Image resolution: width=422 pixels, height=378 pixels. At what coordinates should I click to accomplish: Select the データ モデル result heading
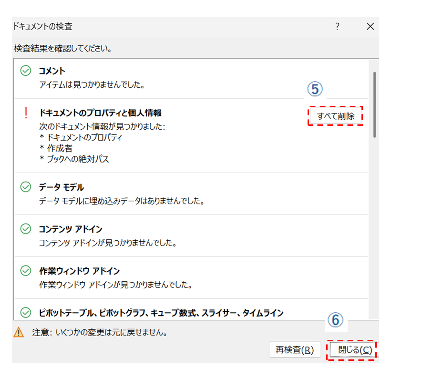click(x=62, y=187)
